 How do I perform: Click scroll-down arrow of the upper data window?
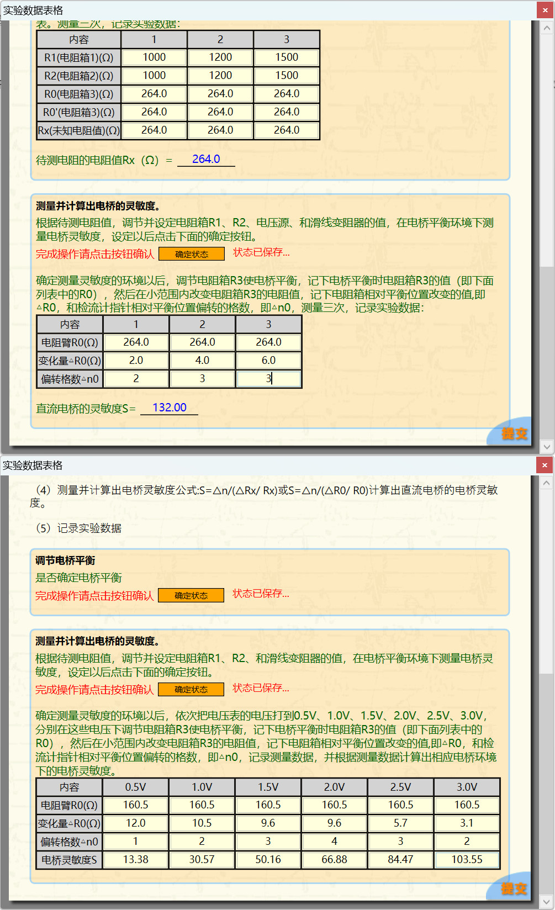[547, 446]
